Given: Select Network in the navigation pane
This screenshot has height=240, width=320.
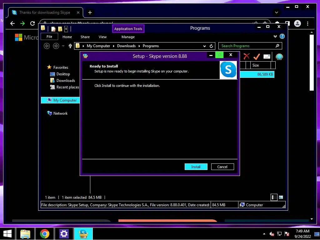Looking at the screenshot, I should [x=57, y=113].
